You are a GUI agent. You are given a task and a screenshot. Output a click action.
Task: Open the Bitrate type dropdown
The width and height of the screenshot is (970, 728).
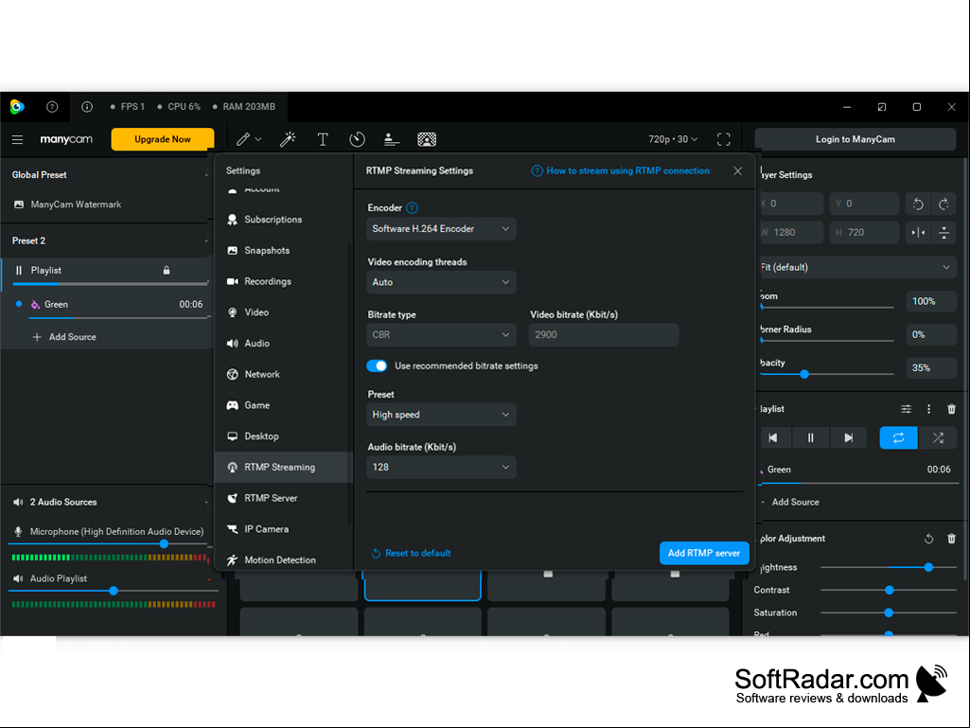coord(441,335)
